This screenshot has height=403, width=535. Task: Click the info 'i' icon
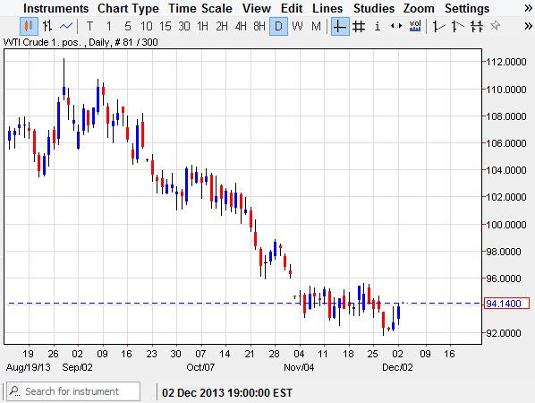click(378, 26)
